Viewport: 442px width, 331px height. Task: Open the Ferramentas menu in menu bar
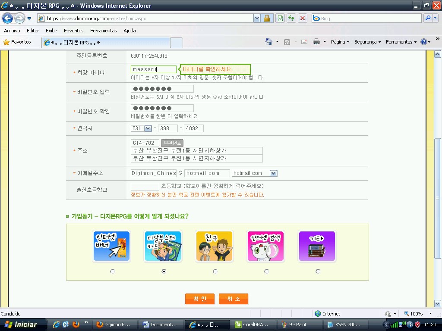coord(104,31)
